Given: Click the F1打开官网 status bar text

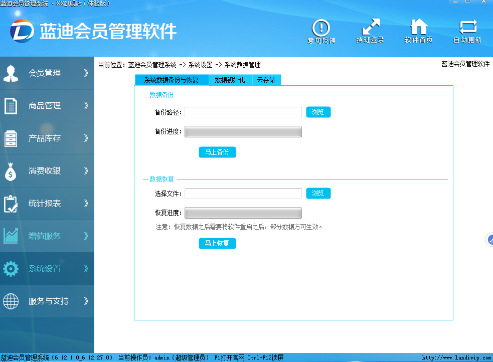Looking at the screenshot, I should click(230, 357).
